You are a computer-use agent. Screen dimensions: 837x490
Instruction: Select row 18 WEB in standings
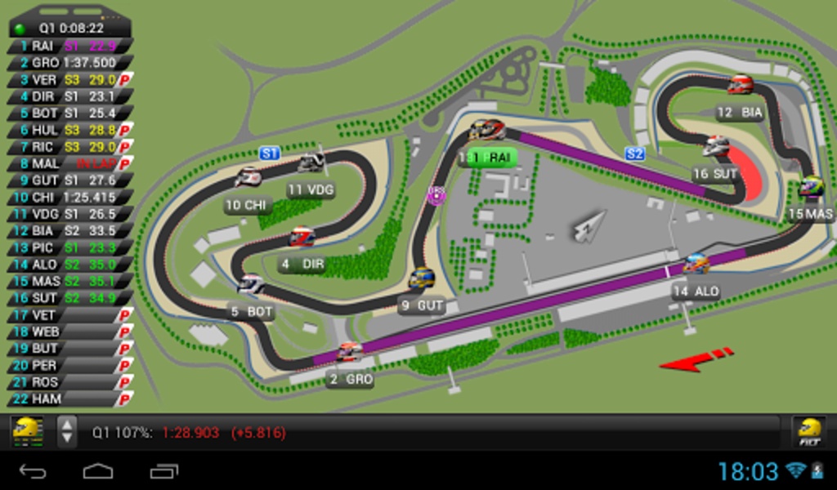pyautogui.click(x=70, y=332)
